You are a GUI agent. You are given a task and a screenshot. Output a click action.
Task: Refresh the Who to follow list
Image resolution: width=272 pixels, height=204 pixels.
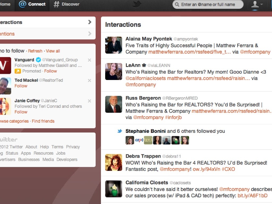point(35,51)
